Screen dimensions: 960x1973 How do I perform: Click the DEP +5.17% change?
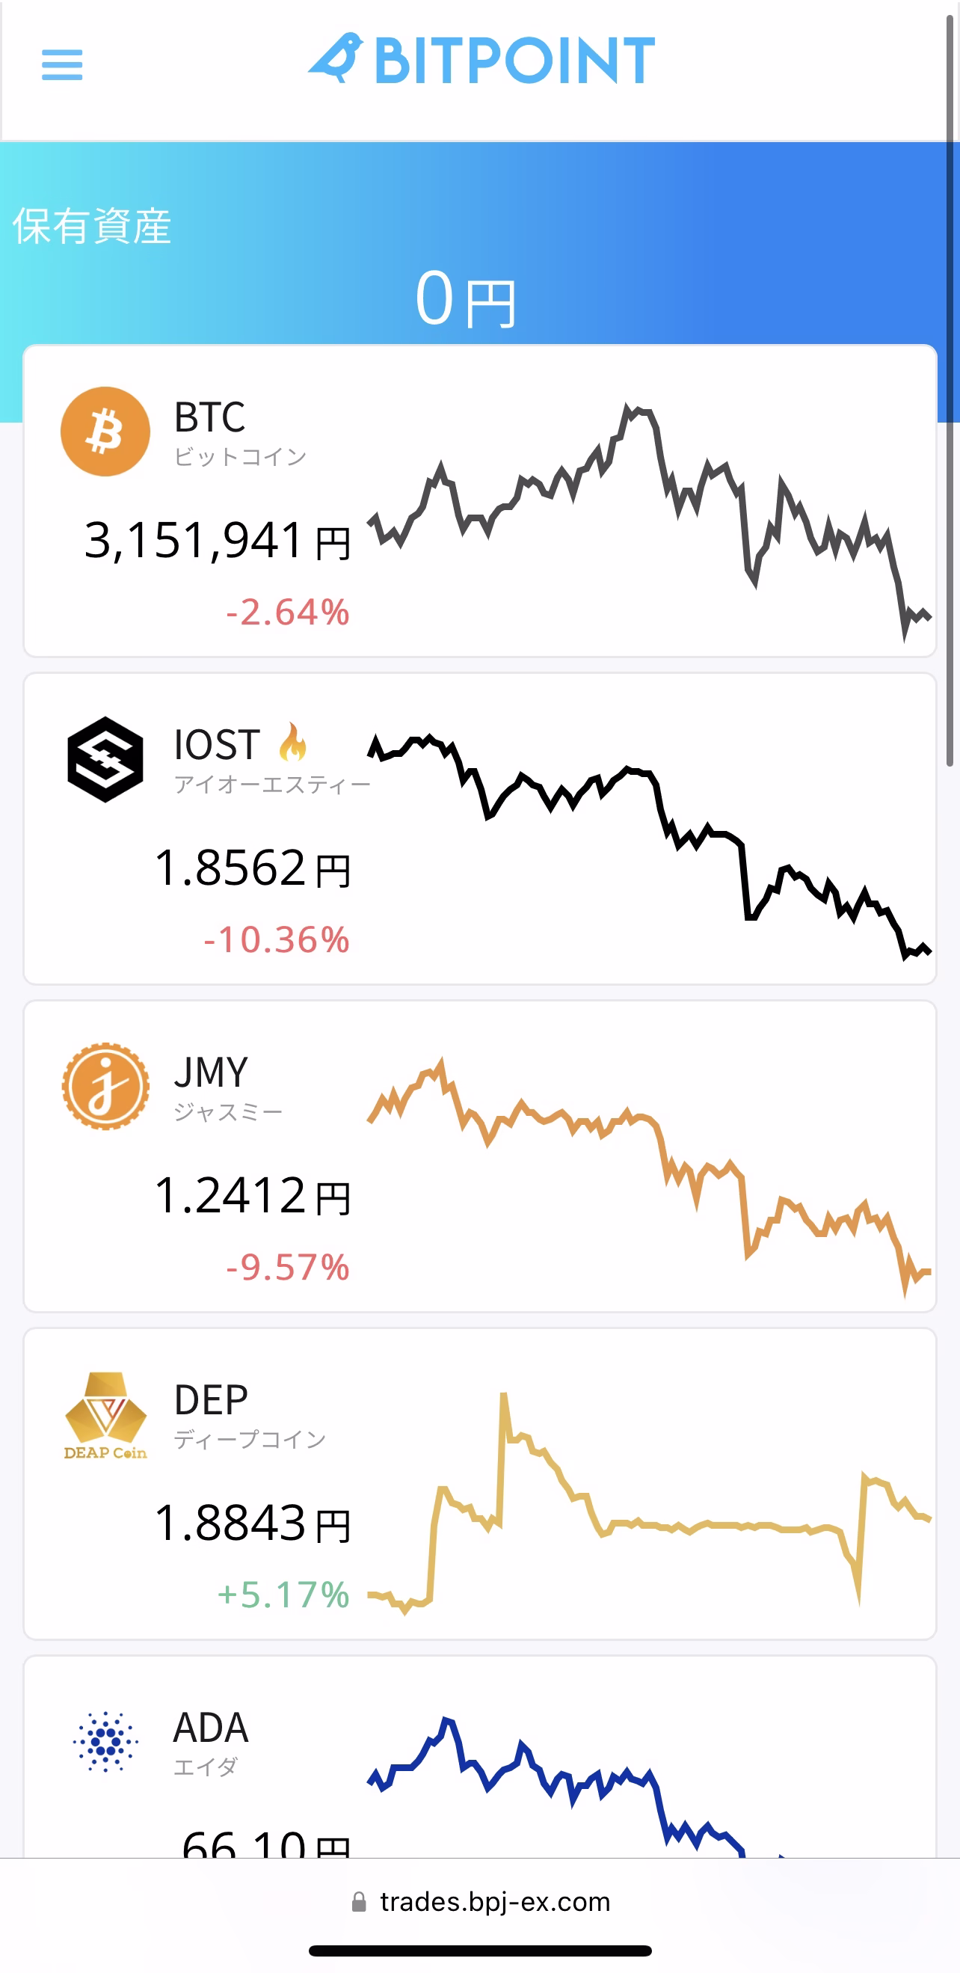pyautogui.click(x=284, y=1594)
